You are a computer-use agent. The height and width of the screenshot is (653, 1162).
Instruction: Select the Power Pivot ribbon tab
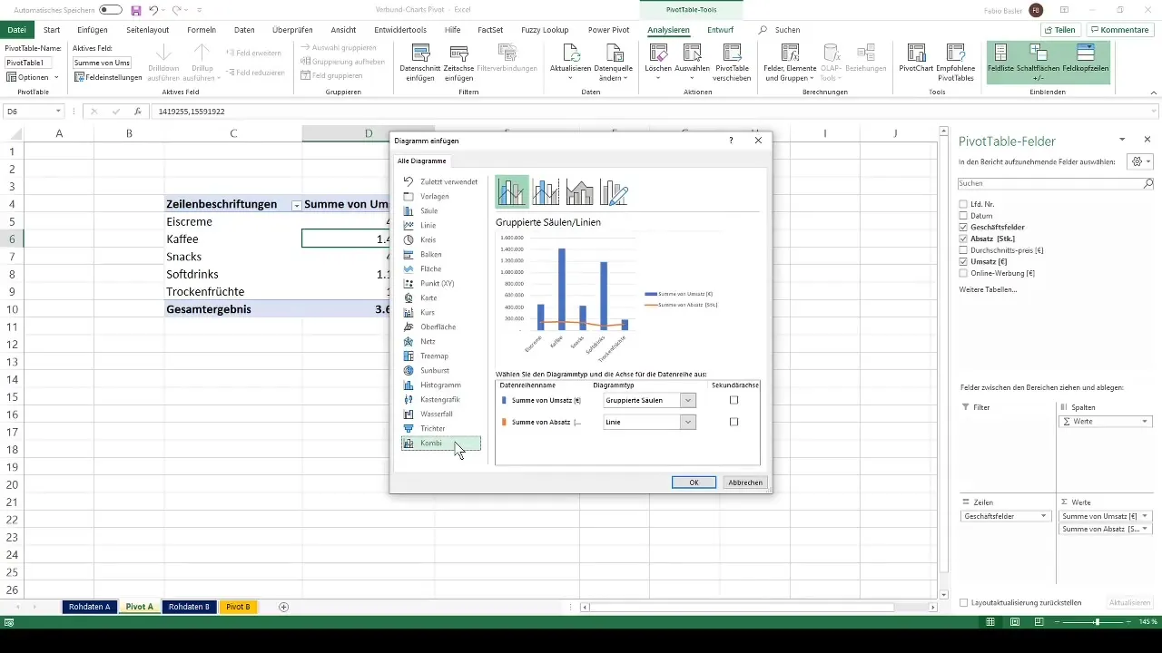[608, 30]
